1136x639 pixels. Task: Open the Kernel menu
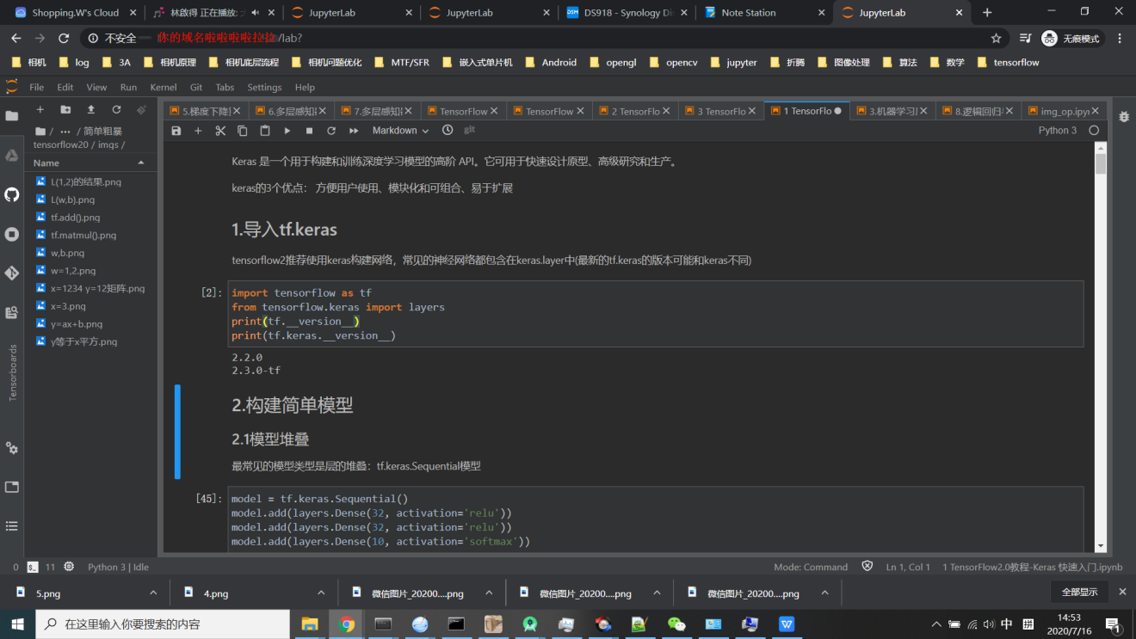[x=163, y=87]
